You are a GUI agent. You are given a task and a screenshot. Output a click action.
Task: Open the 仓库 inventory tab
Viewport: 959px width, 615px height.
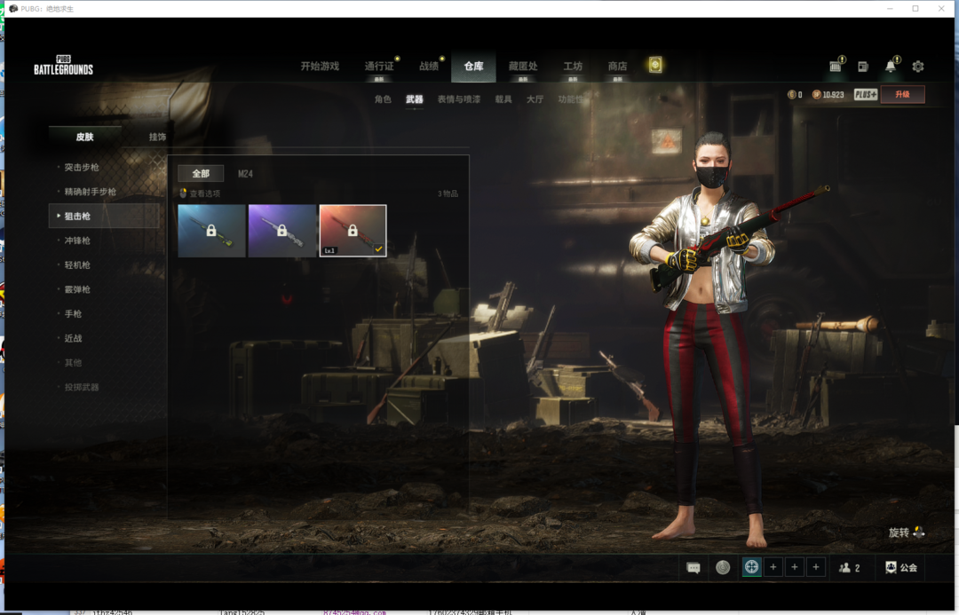[x=473, y=66]
